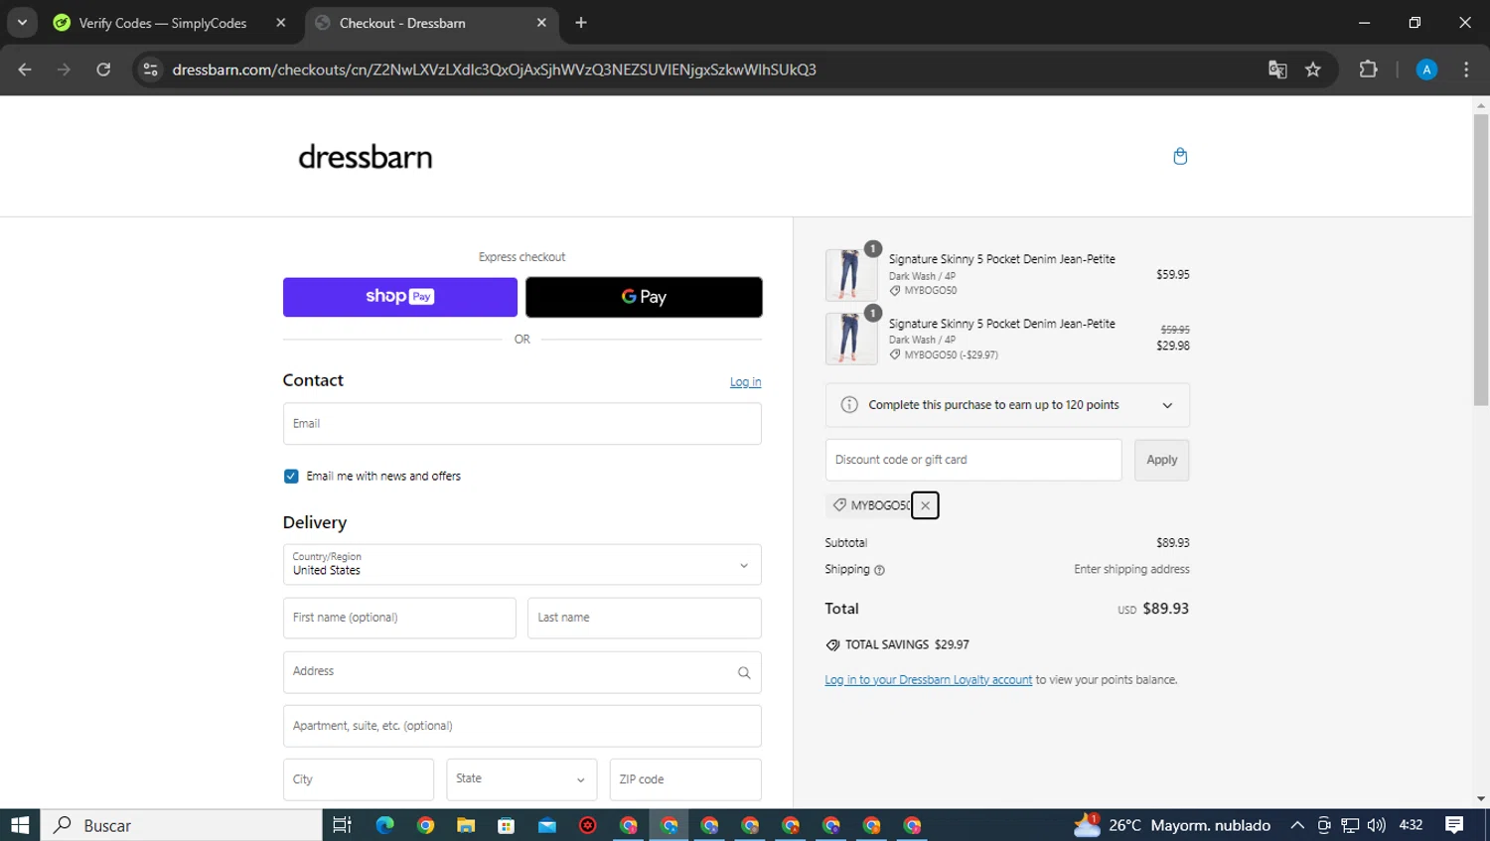Open the network icon in system tray
The image size is (1490, 841).
click(x=1350, y=825)
